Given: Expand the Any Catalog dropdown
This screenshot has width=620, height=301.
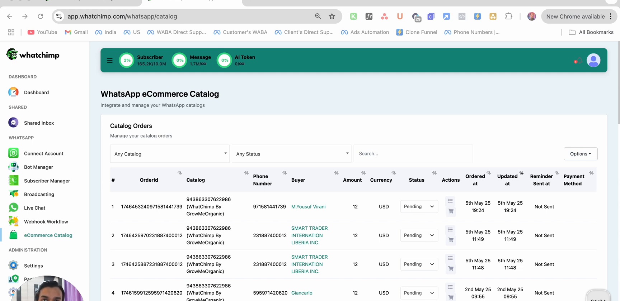Looking at the screenshot, I should click(170, 154).
